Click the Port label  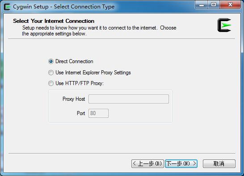81,113
